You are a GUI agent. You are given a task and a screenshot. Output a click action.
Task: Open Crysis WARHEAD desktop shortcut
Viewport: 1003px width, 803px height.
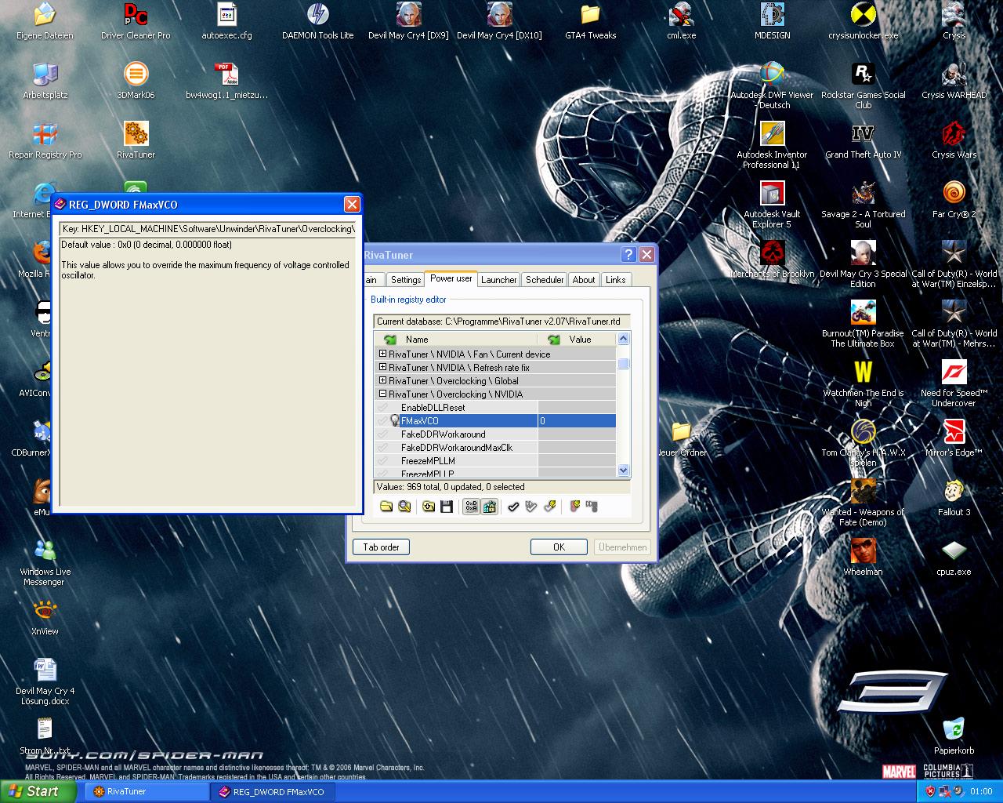click(954, 81)
